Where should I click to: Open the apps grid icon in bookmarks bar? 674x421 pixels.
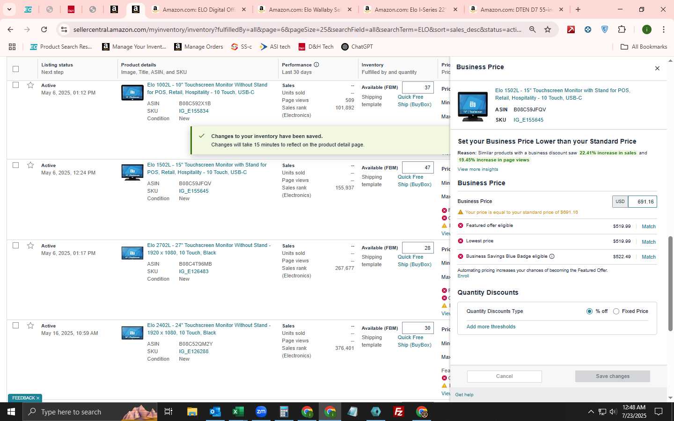pyautogui.click(x=12, y=47)
